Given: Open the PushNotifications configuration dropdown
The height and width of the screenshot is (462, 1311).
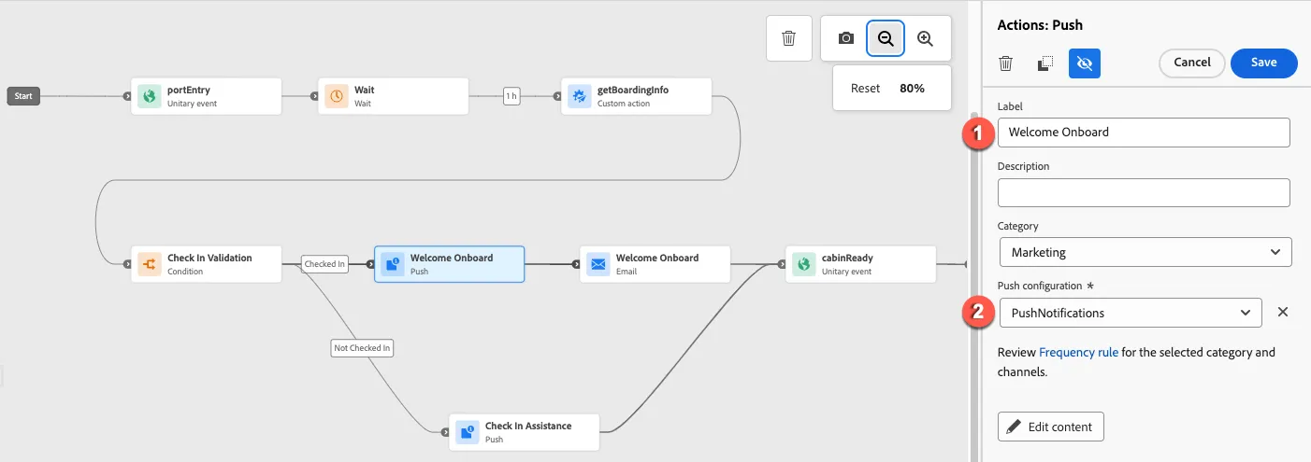Looking at the screenshot, I should (1131, 313).
